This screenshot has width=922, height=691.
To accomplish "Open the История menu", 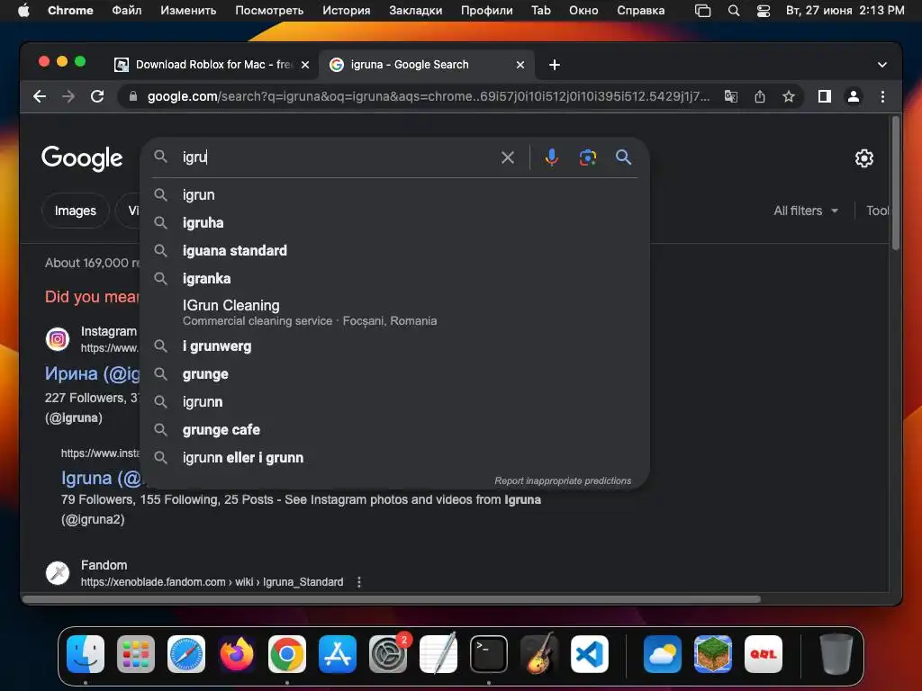I will (x=346, y=10).
